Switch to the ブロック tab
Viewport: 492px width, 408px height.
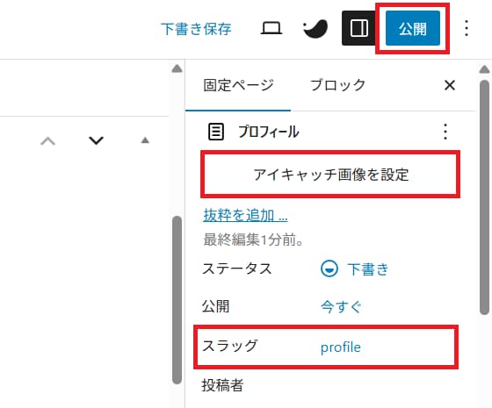(x=338, y=85)
